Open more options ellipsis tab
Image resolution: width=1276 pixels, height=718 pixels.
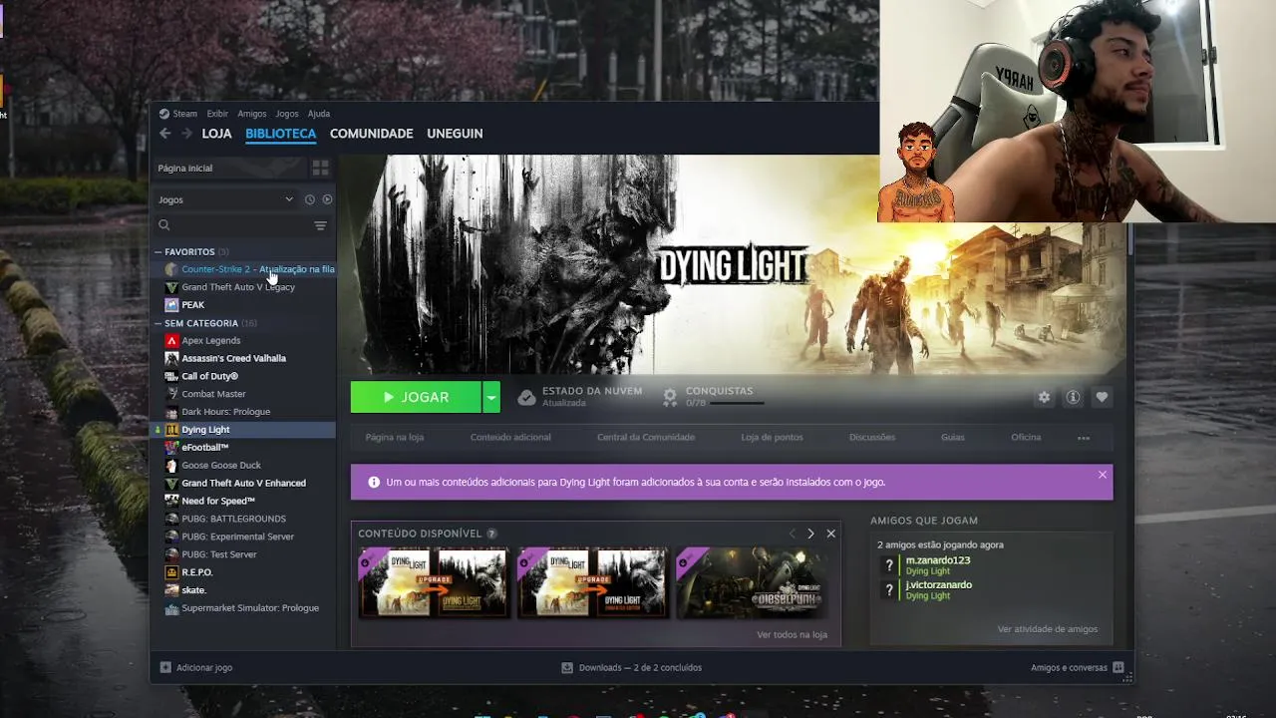click(x=1084, y=438)
